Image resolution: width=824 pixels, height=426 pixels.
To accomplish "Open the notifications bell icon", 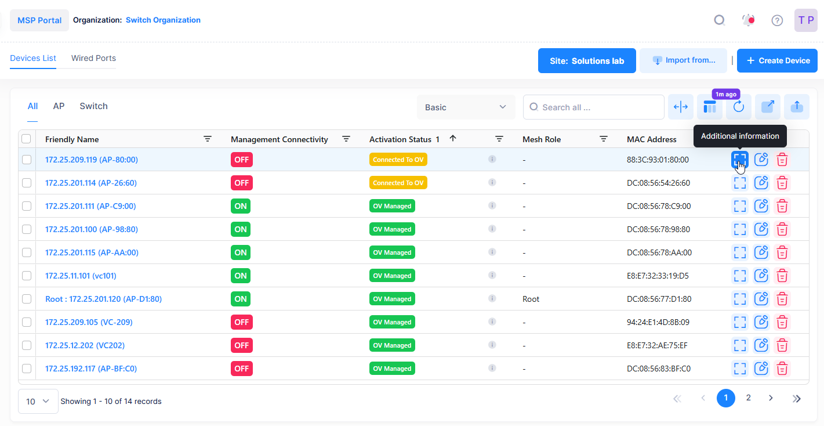I will pyautogui.click(x=748, y=20).
